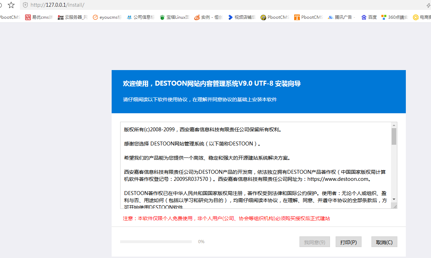Open the 宝塔Linux面板 bookmark

[x=174, y=17]
